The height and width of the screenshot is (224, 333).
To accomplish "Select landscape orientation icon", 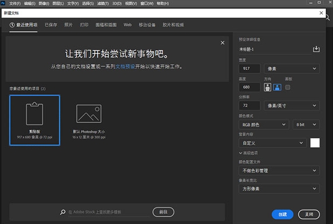I will pyautogui.click(x=278, y=87).
